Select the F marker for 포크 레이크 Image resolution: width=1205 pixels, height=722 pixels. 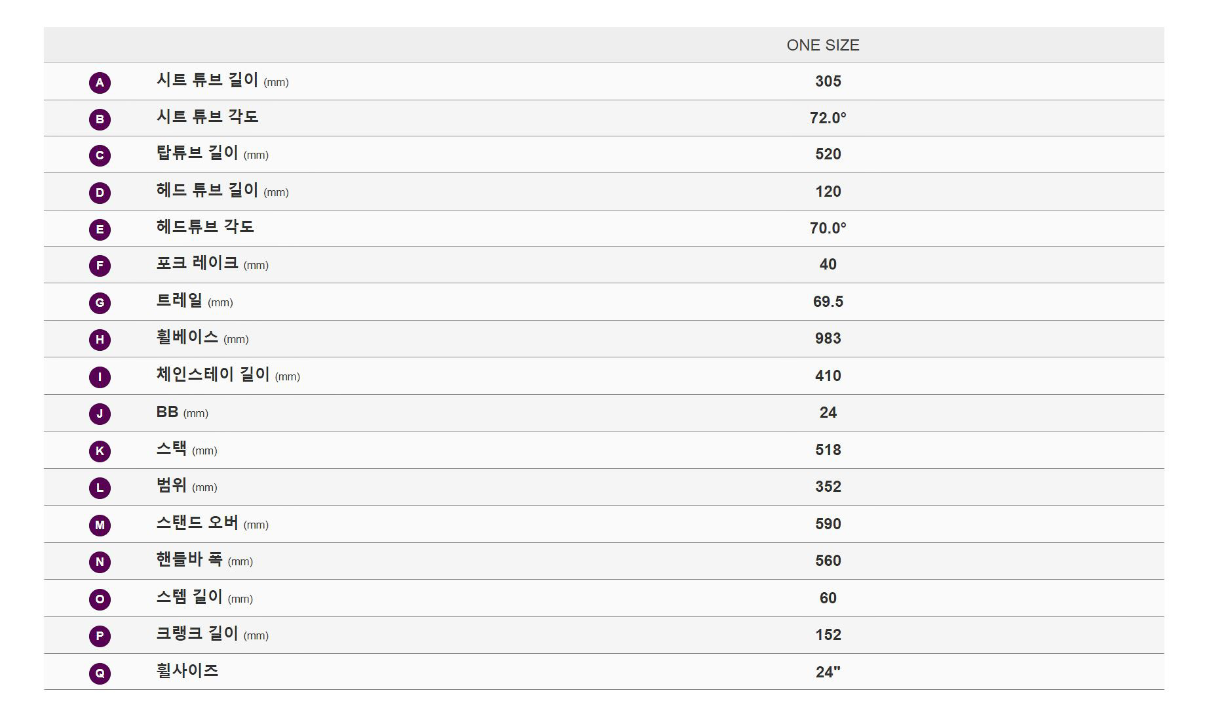pyautogui.click(x=100, y=266)
